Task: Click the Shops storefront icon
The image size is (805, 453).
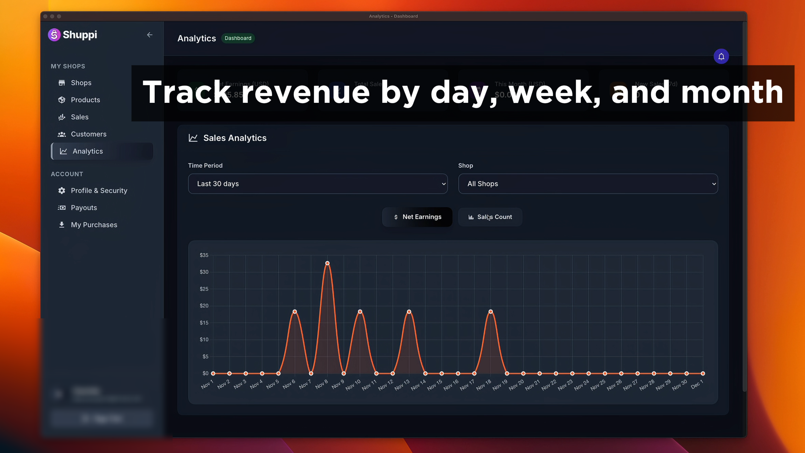Action: point(62,83)
